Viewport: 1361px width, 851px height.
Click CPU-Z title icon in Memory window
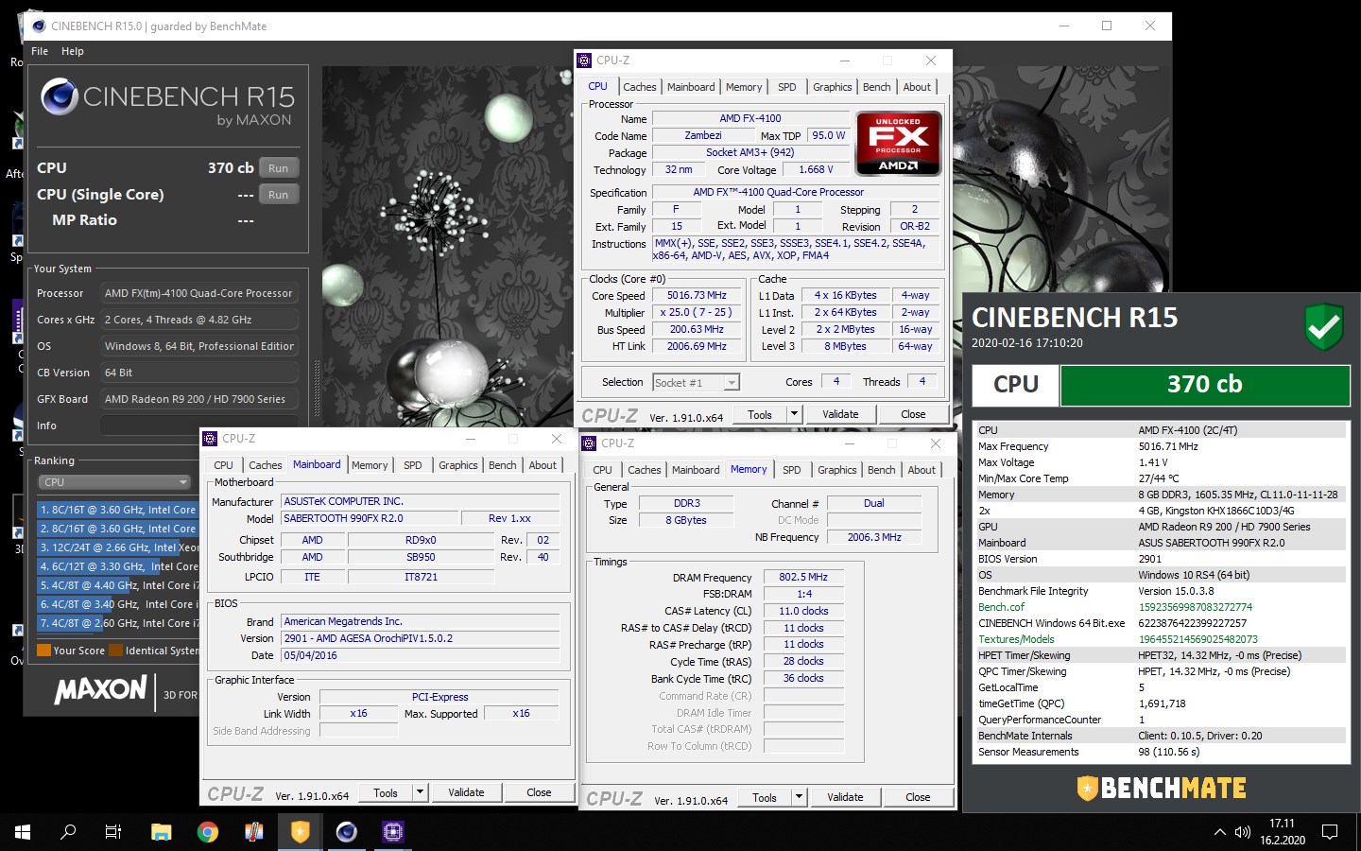[590, 443]
